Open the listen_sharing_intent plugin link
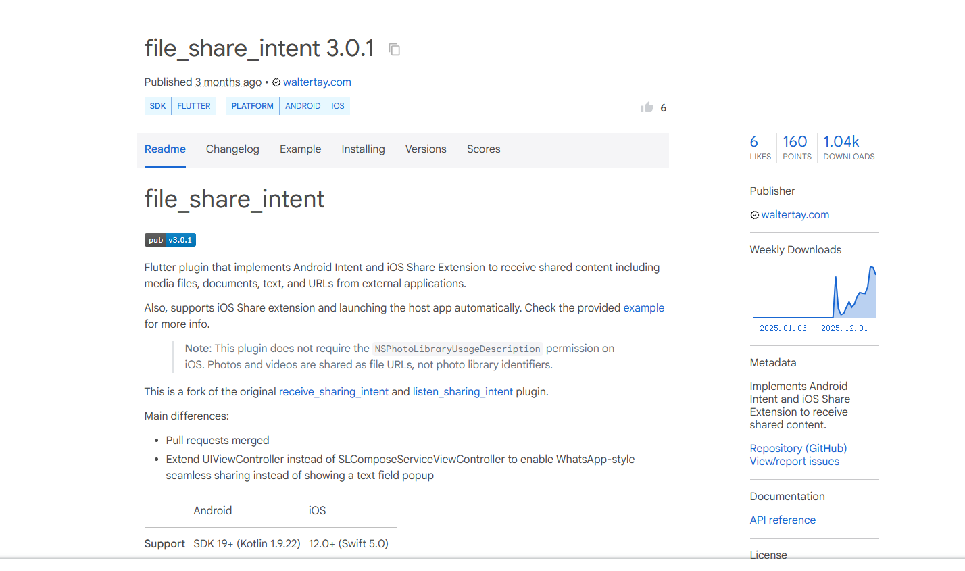This screenshot has width=965, height=571. [463, 392]
